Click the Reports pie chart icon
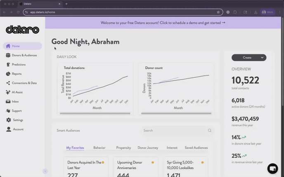The height and width of the screenshot is (177, 284). coord(8,74)
